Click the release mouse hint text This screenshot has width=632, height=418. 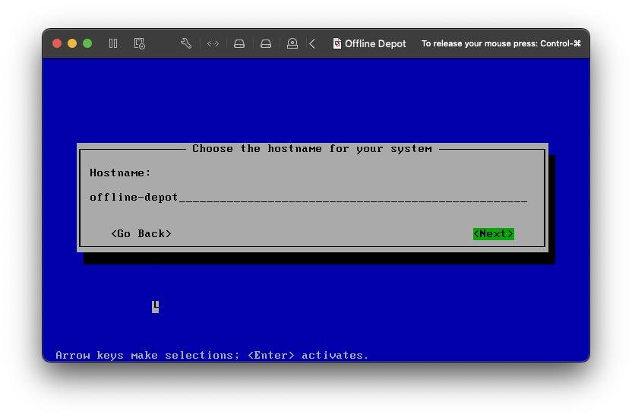pyautogui.click(x=501, y=43)
